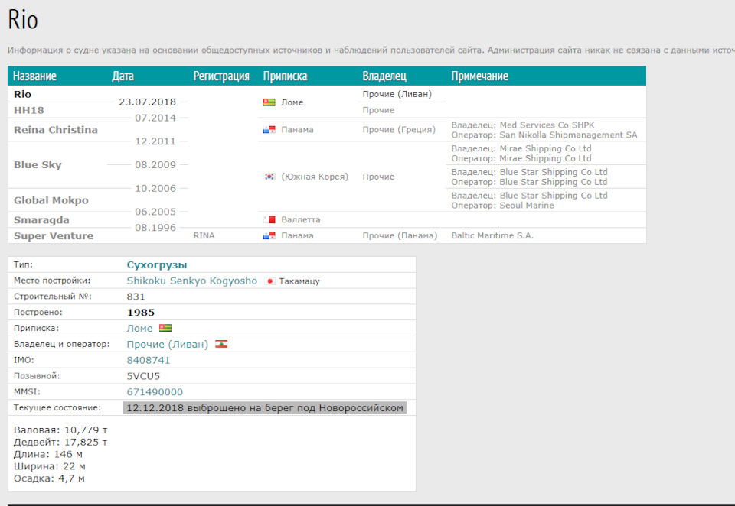The image size is (735, 506).
Task: Click the Прочие (Греция) owner entry
Action: tap(399, 130)
